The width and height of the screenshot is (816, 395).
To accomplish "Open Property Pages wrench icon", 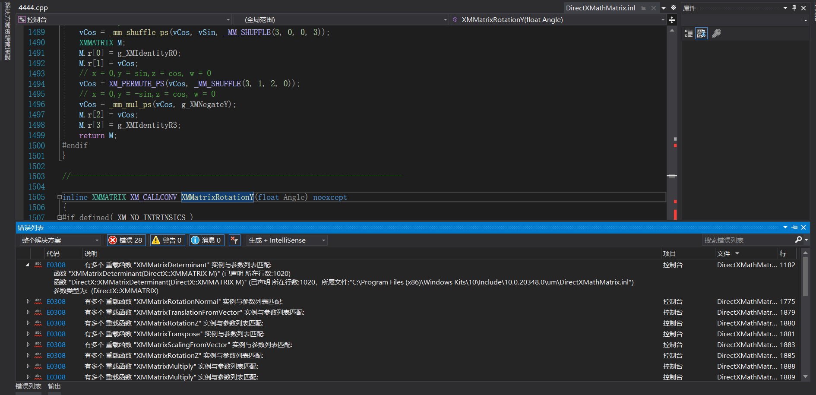I will pyautogui.click(x=716, y=33).
